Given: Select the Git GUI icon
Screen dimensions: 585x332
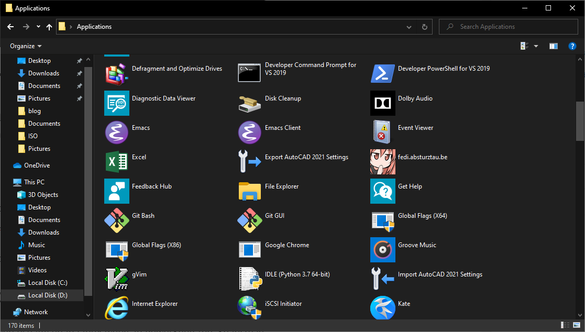Looking at the screenshot, I should click(x=250, y=220).
